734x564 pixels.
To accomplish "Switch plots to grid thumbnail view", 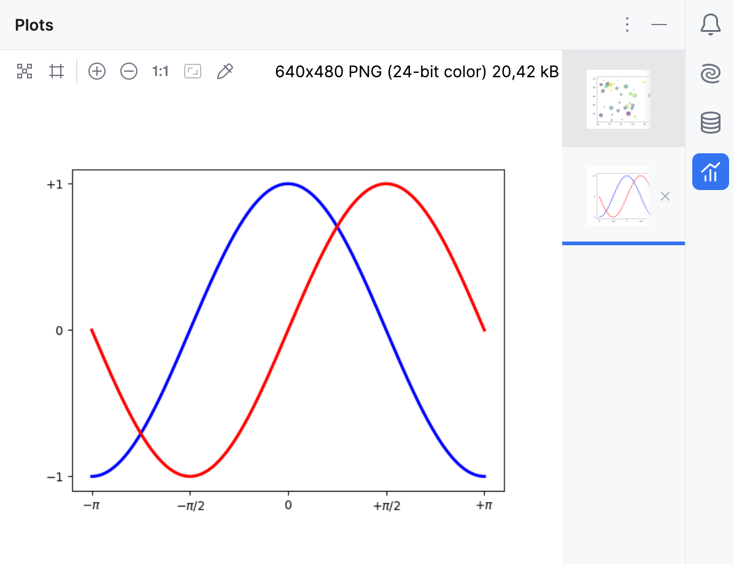I will (25, 71).
